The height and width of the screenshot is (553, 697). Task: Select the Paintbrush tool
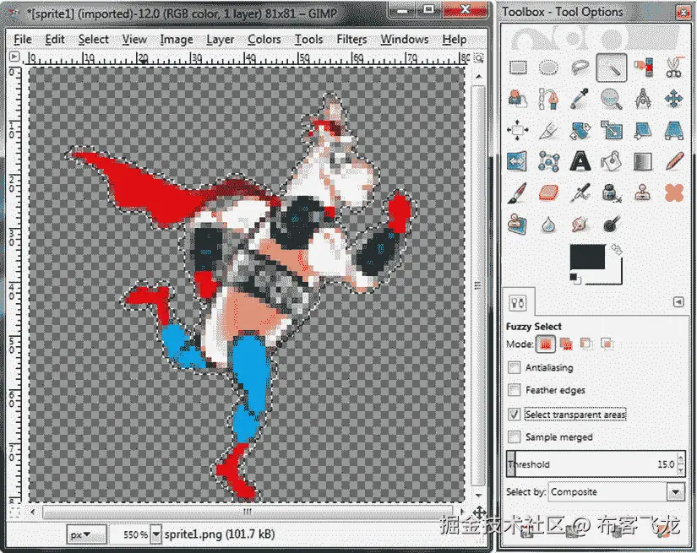tap(519, 193)
